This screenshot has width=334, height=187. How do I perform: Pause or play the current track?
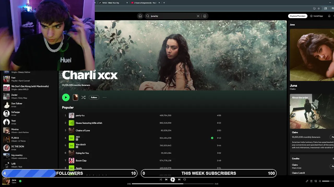(172, 179)
